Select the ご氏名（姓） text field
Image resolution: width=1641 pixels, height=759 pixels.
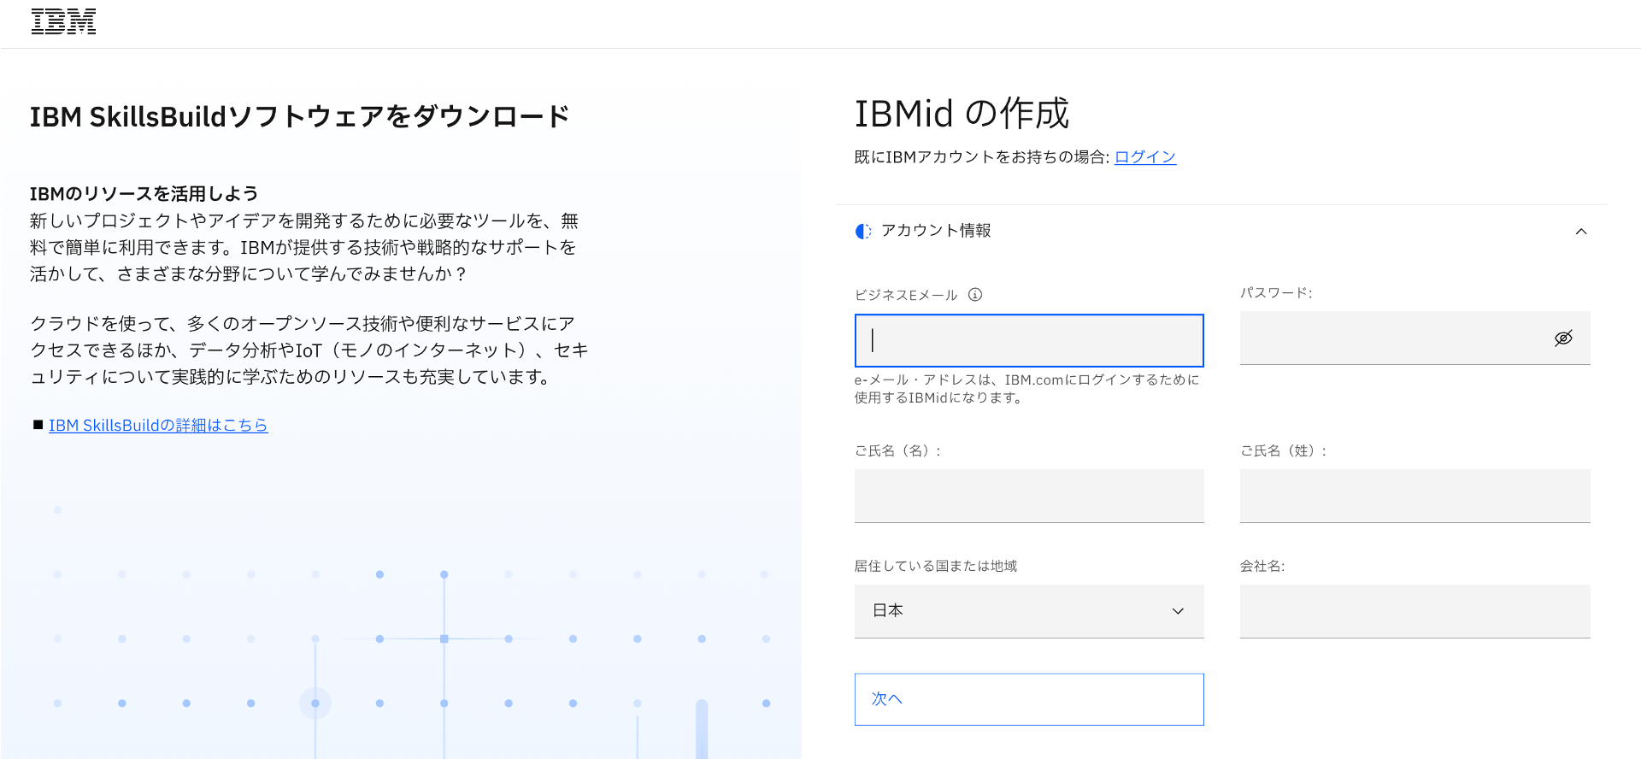point(1415,496)
